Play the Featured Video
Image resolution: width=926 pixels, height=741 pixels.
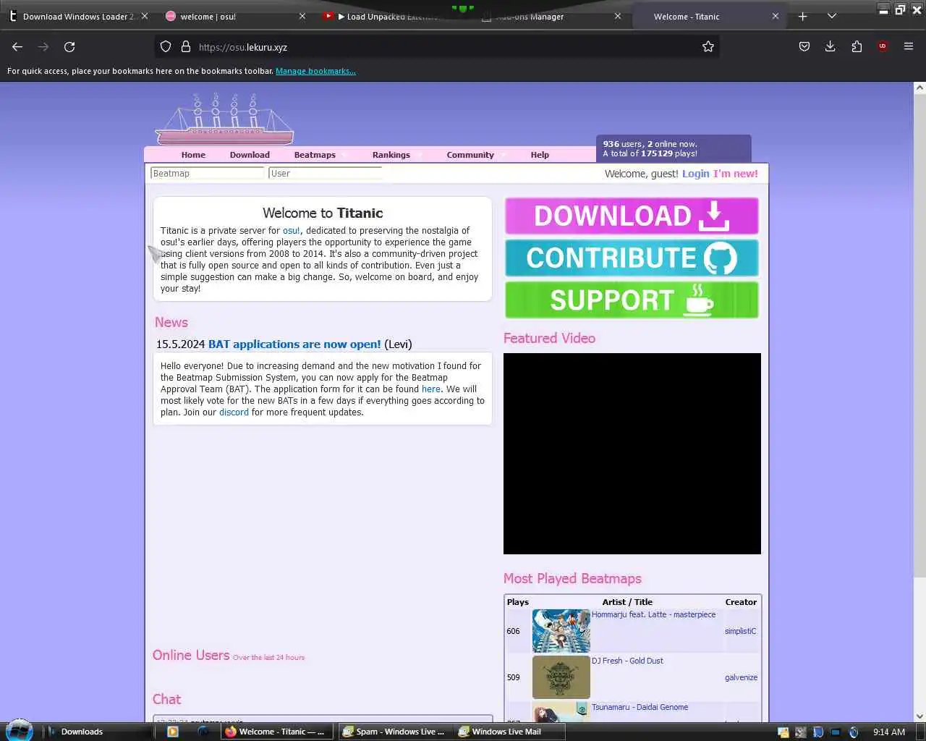632,454
